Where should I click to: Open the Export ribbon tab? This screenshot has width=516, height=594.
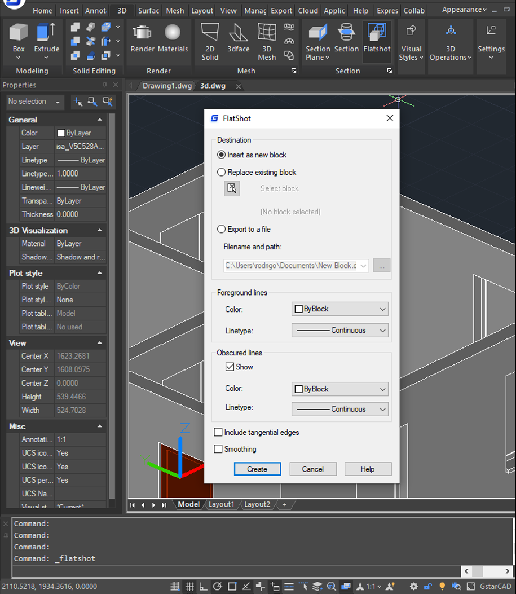[281, 11]
